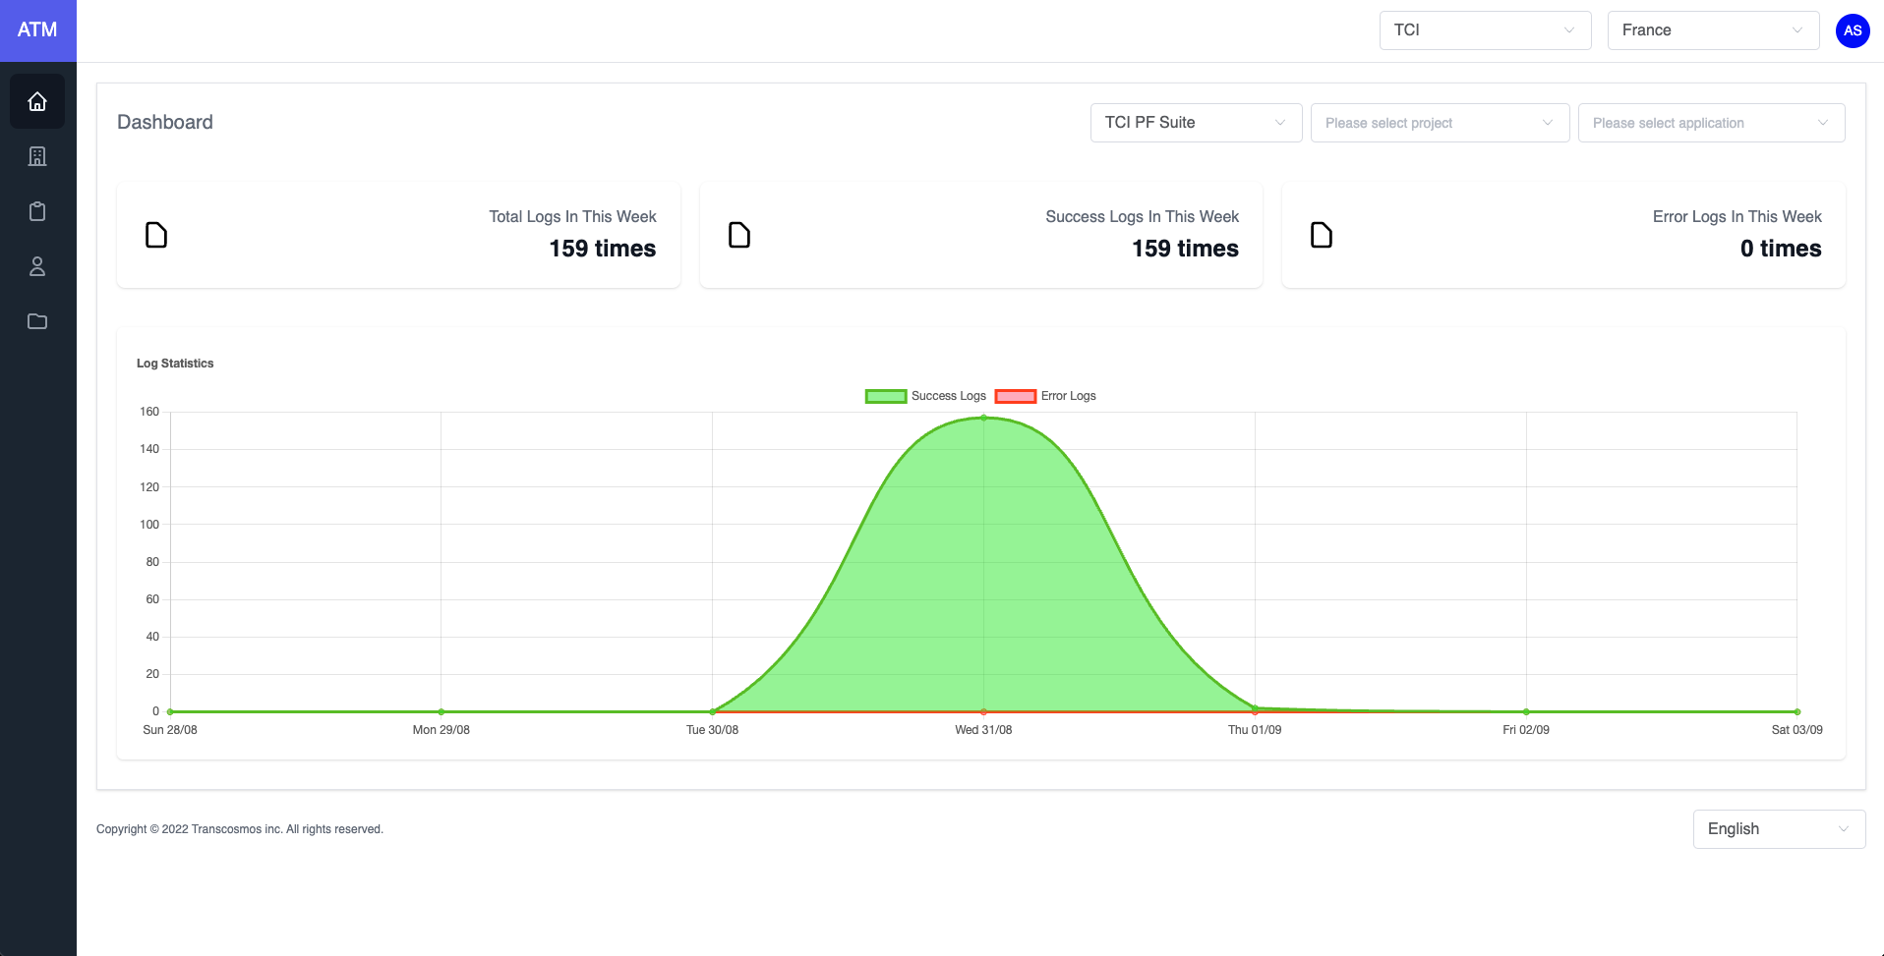The width and height of the screenshot is (1884, 956).
Task: Click the ATM logo
Action: [x=37, y=30]
